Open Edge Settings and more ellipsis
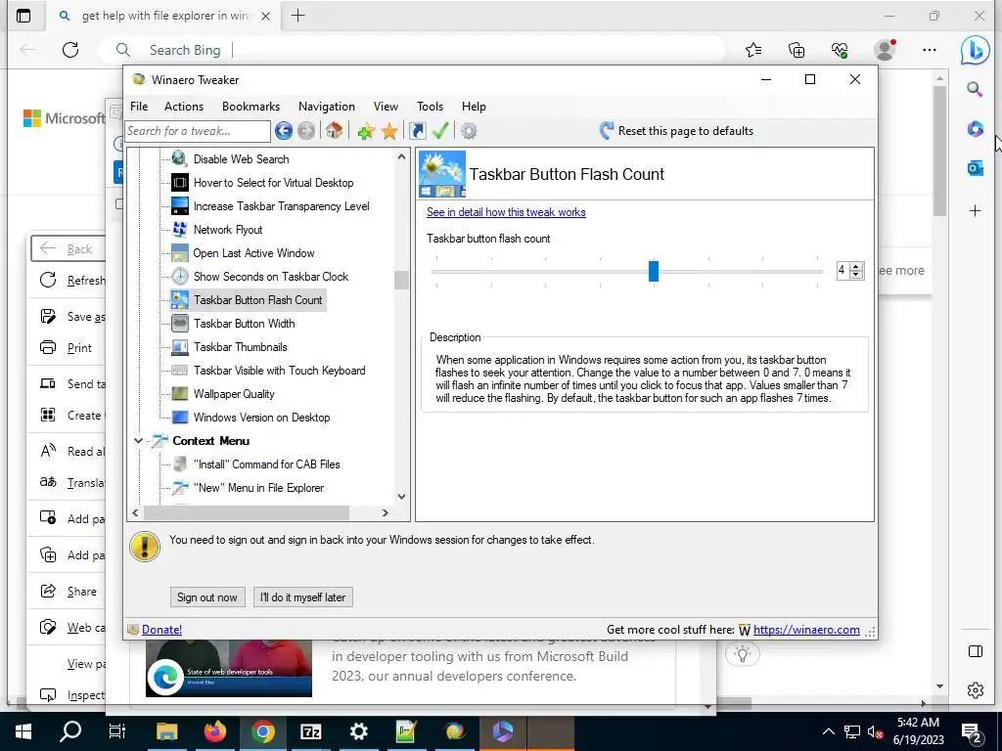1002x751 pixels. 930,50
